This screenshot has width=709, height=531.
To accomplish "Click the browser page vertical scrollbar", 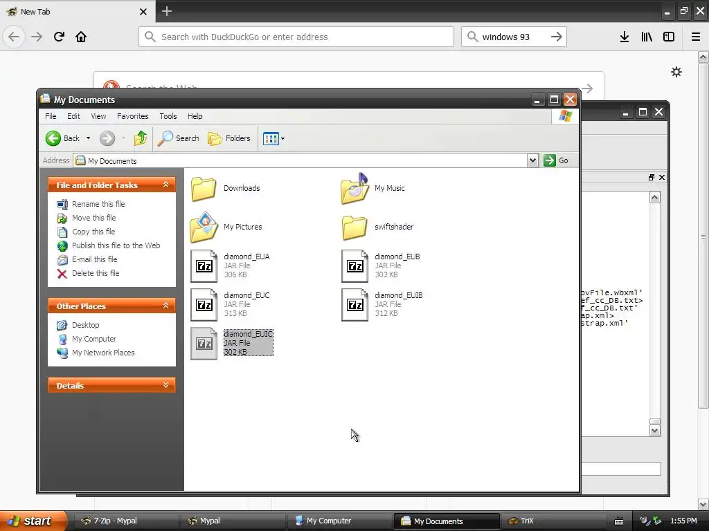I will click(703, 236).
